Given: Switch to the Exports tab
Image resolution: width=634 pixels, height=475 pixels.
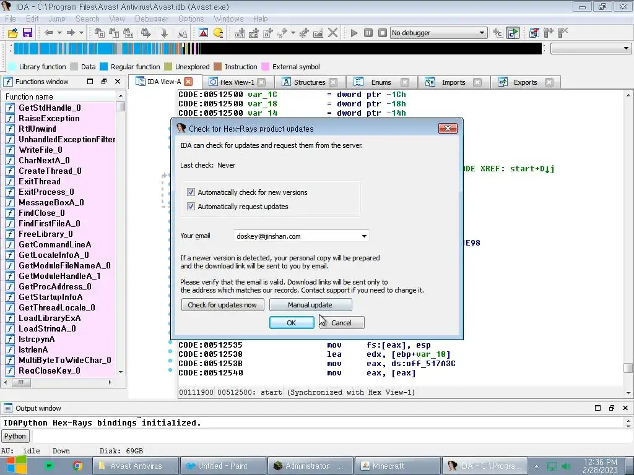Looking at the screenshot, I should [x=525, y=82].
